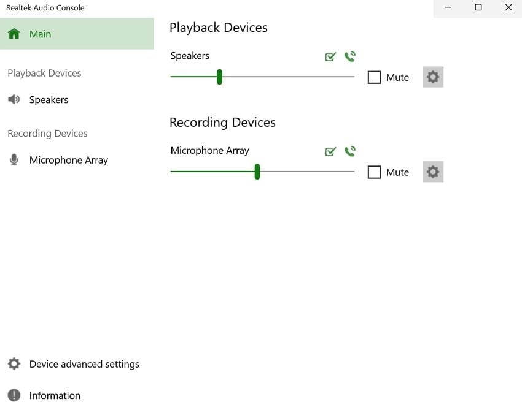Open the Information page
The height and width of the screenshot is (410, 522).
tap(77, 395)
